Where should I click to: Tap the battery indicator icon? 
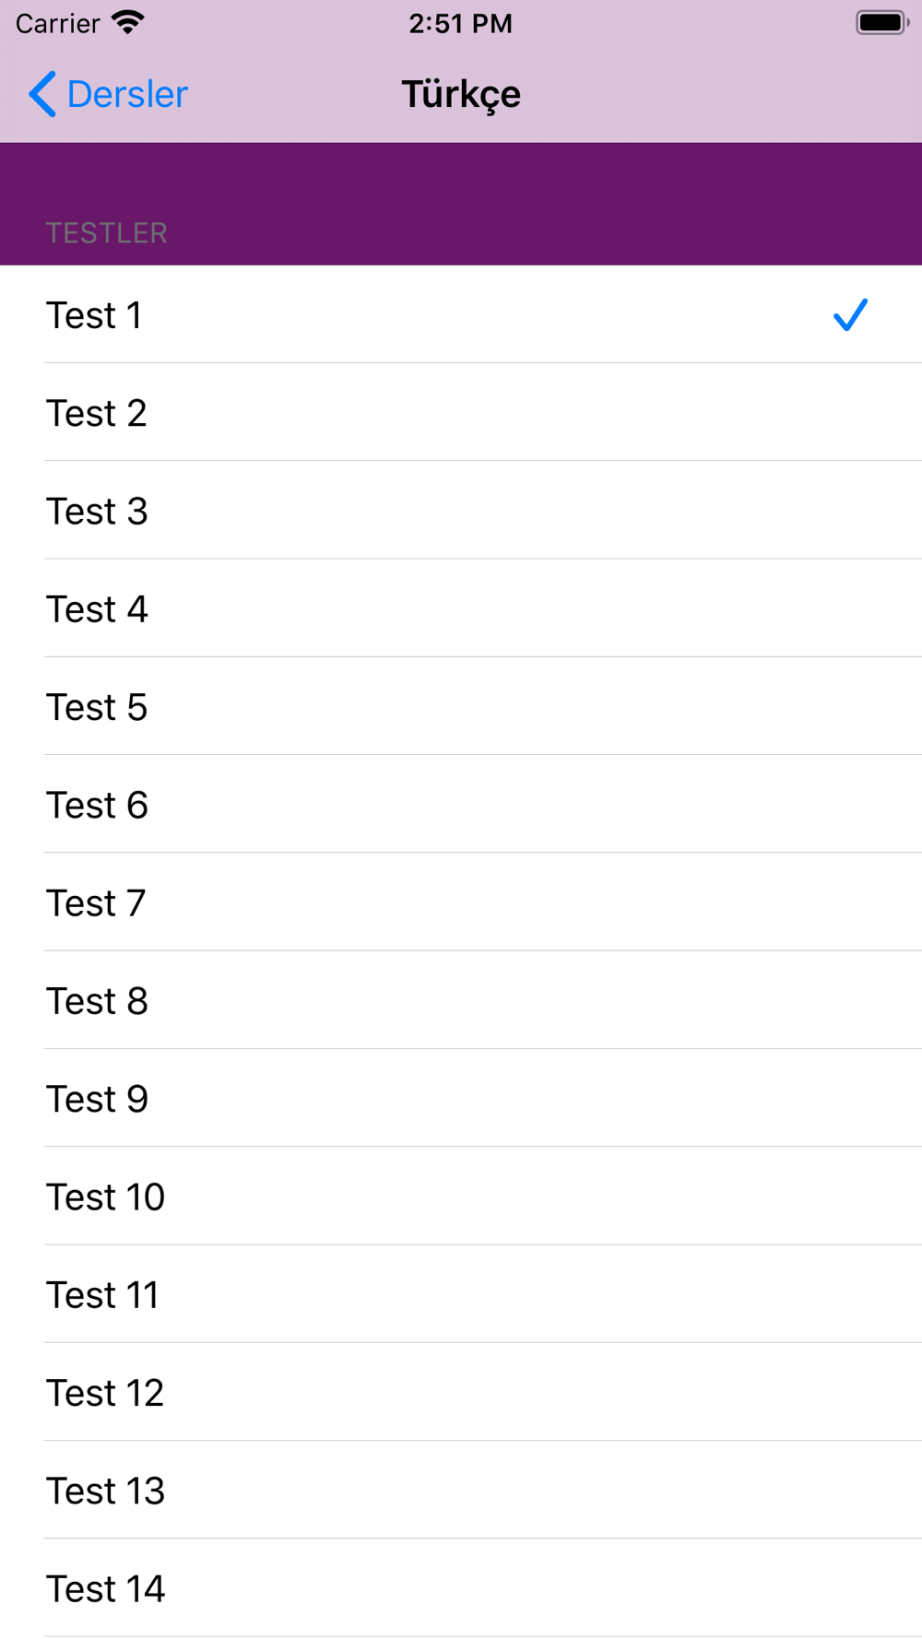pyautogui.click(x=882, y=22)
